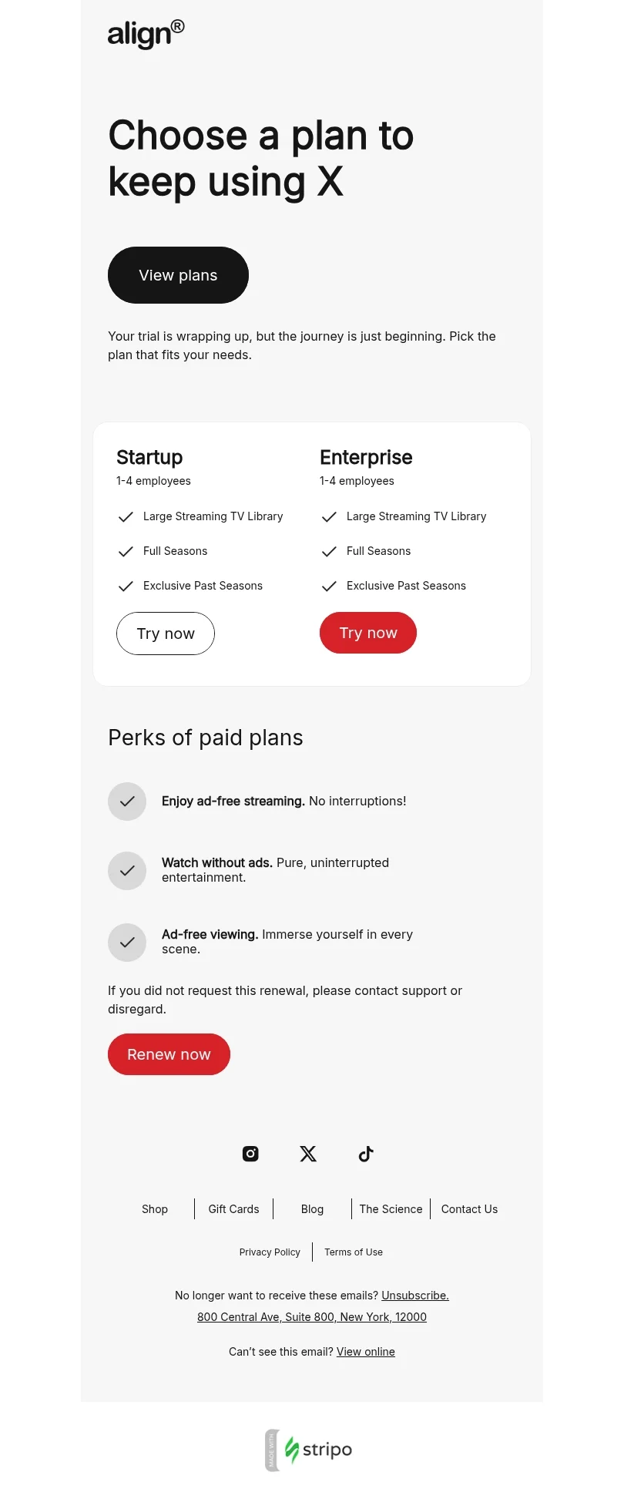624x1499 pixels.
Task: Click Try now under Startup plan
Action: 166,634
